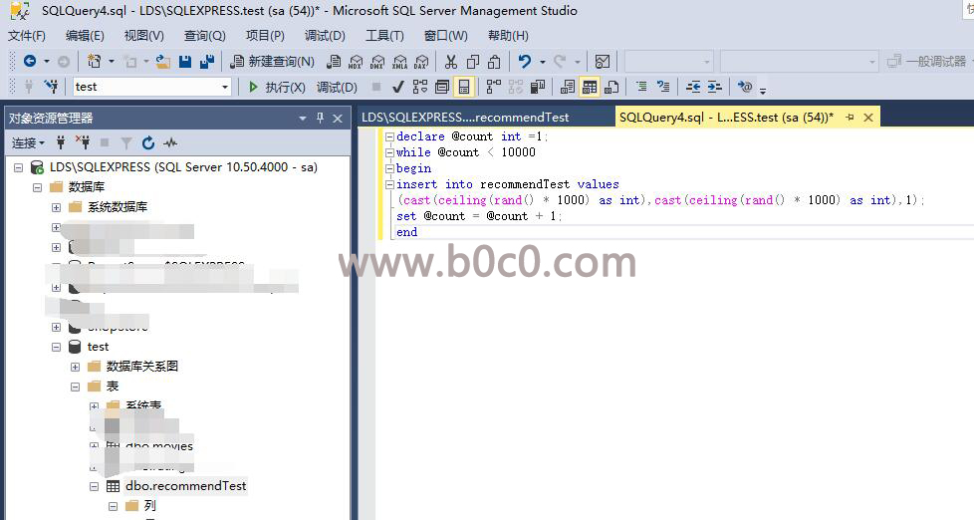974x520 pixels.
Task: Increase the line indent
Action: pos(714,87)
